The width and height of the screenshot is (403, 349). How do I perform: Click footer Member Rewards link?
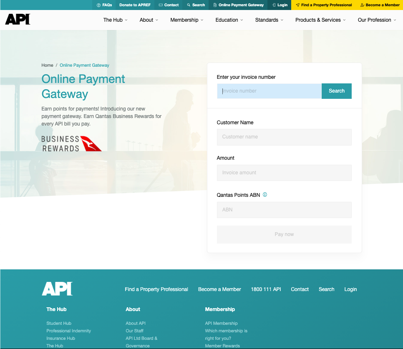[222, 346]
